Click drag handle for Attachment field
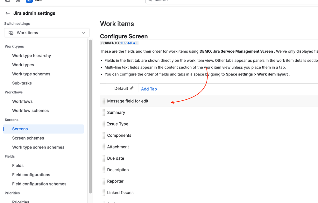Viewport: 318px width, 203px height. [x=104, y=147]
